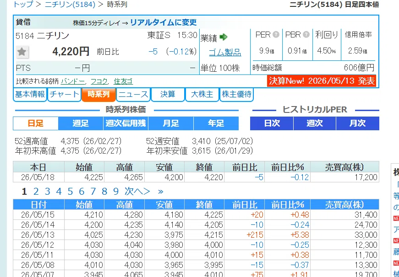Click the star favorite icon

click(x=22, y=52)
